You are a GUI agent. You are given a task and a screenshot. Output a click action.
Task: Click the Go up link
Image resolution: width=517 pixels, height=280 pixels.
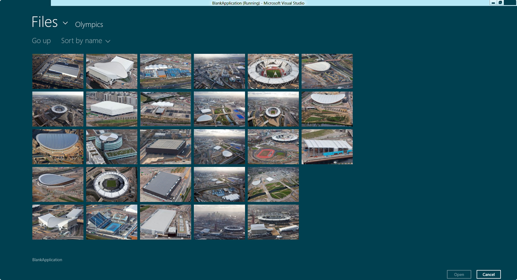(x=41, y=41)
